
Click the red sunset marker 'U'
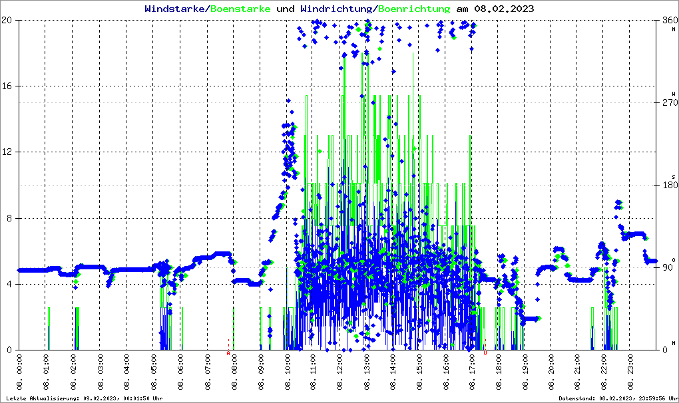coord(485,353)
